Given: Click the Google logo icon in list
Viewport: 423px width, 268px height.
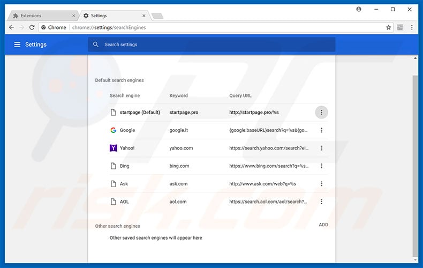Looking at the screenshot, I should point(113,130).
